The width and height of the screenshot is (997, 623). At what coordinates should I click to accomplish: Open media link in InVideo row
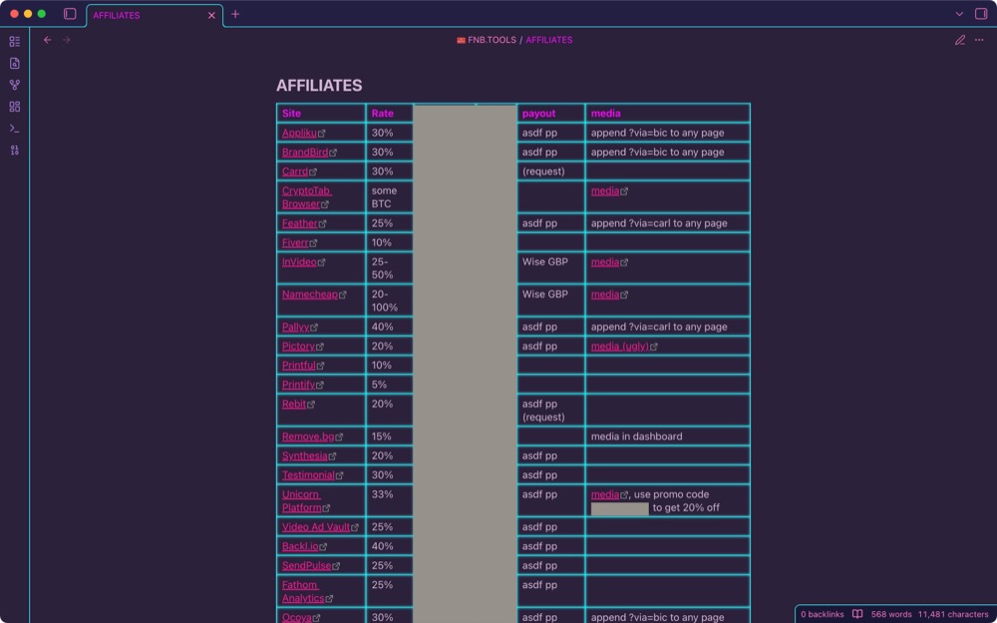(605, 262)
